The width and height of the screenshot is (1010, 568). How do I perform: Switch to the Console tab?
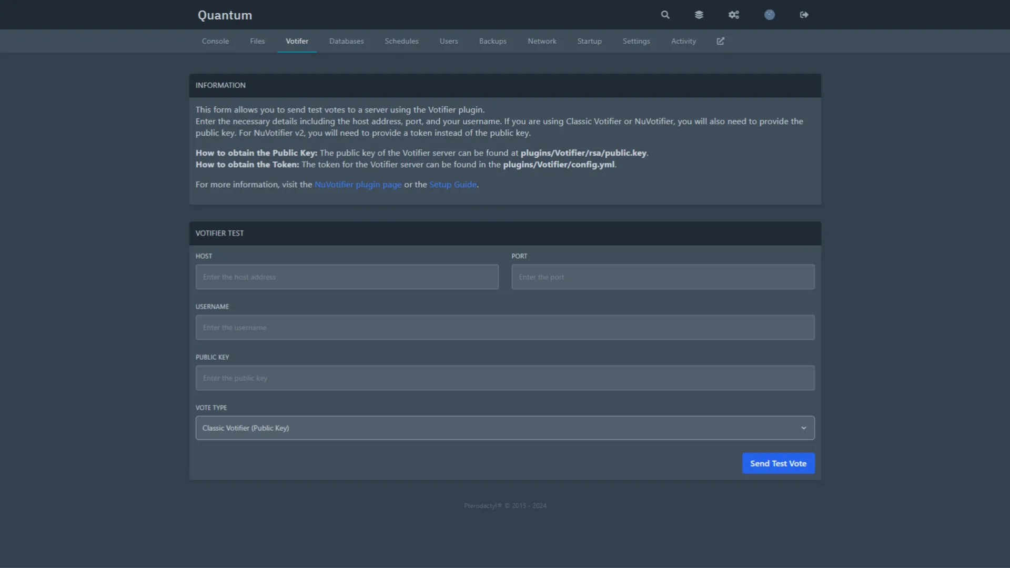pyautogui.click(x=215, y=41)
